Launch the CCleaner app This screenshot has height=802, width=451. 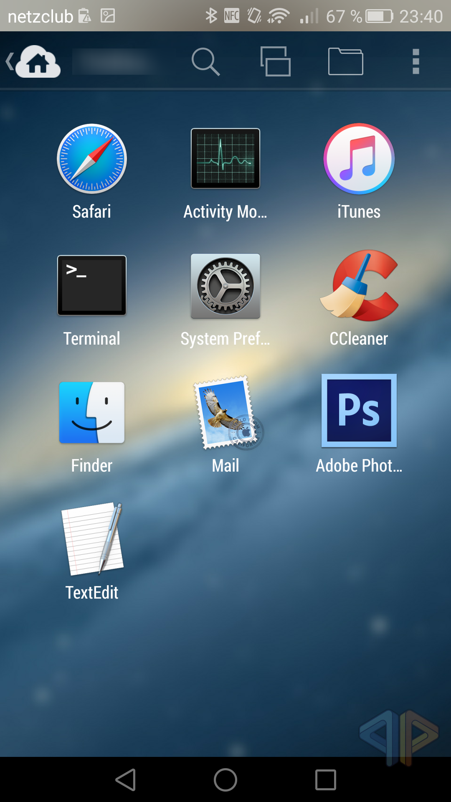tap(359, 286)
